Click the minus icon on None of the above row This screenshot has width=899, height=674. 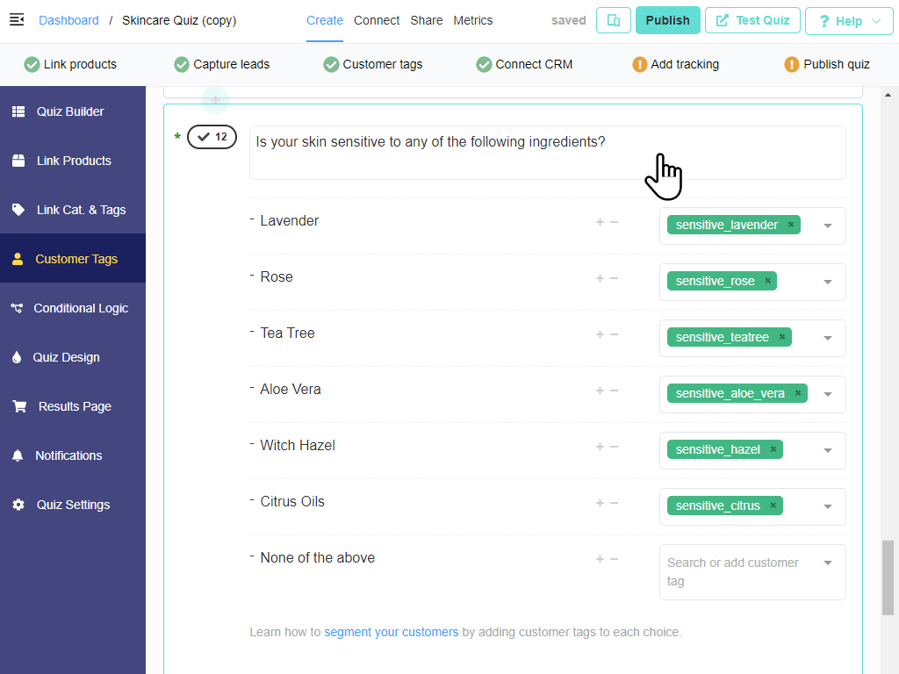(614, 559)
